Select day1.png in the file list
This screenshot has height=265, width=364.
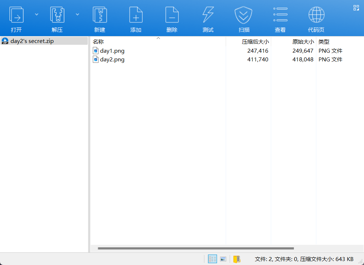click(112, 51)
